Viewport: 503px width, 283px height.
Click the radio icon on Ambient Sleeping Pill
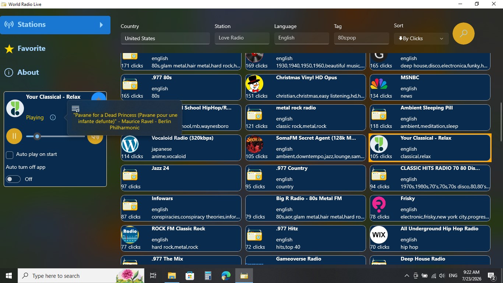[x=379, y=114]
